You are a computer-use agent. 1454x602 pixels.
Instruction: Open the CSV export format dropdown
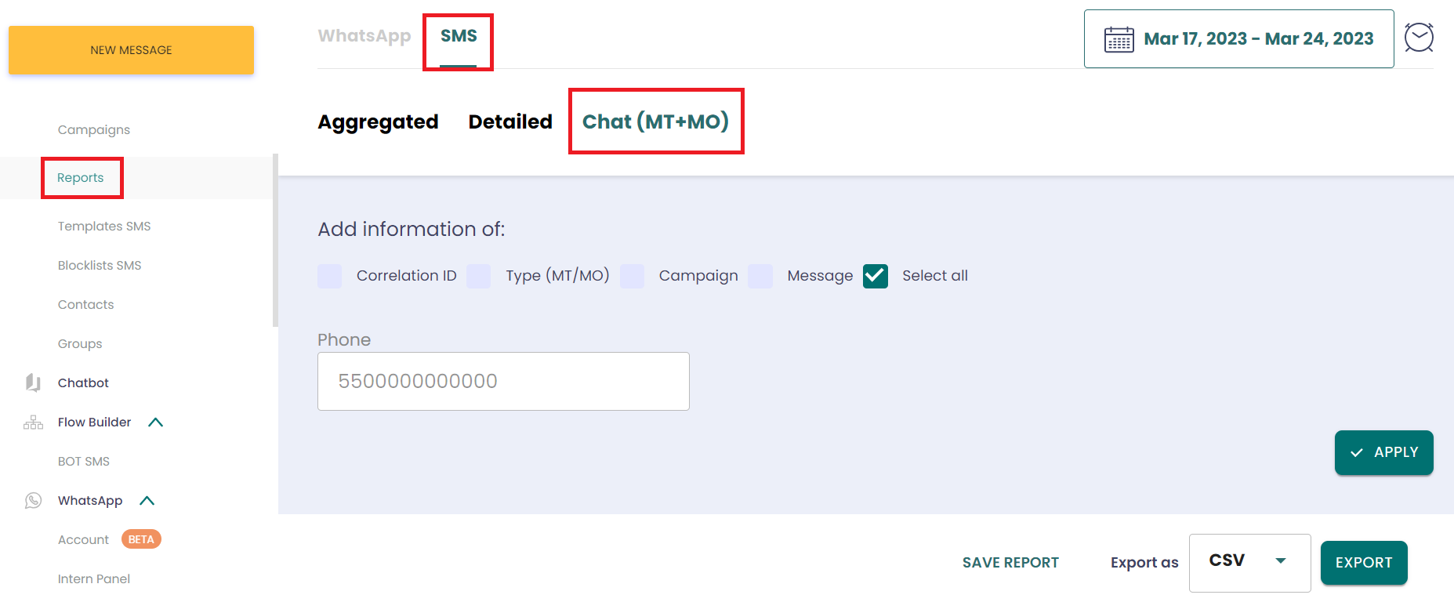(1249, 562)
